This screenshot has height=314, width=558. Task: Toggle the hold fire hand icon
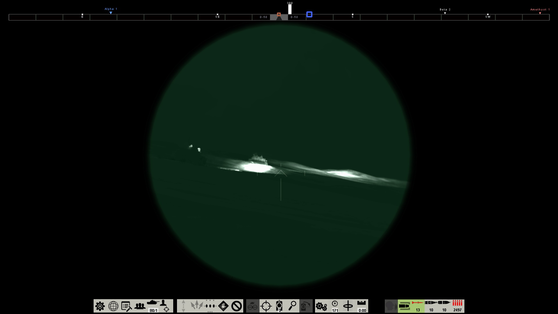tap(223, 306)
